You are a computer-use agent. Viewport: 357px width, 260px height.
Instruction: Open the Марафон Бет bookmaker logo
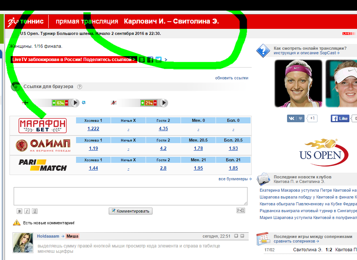pos(43,126)
